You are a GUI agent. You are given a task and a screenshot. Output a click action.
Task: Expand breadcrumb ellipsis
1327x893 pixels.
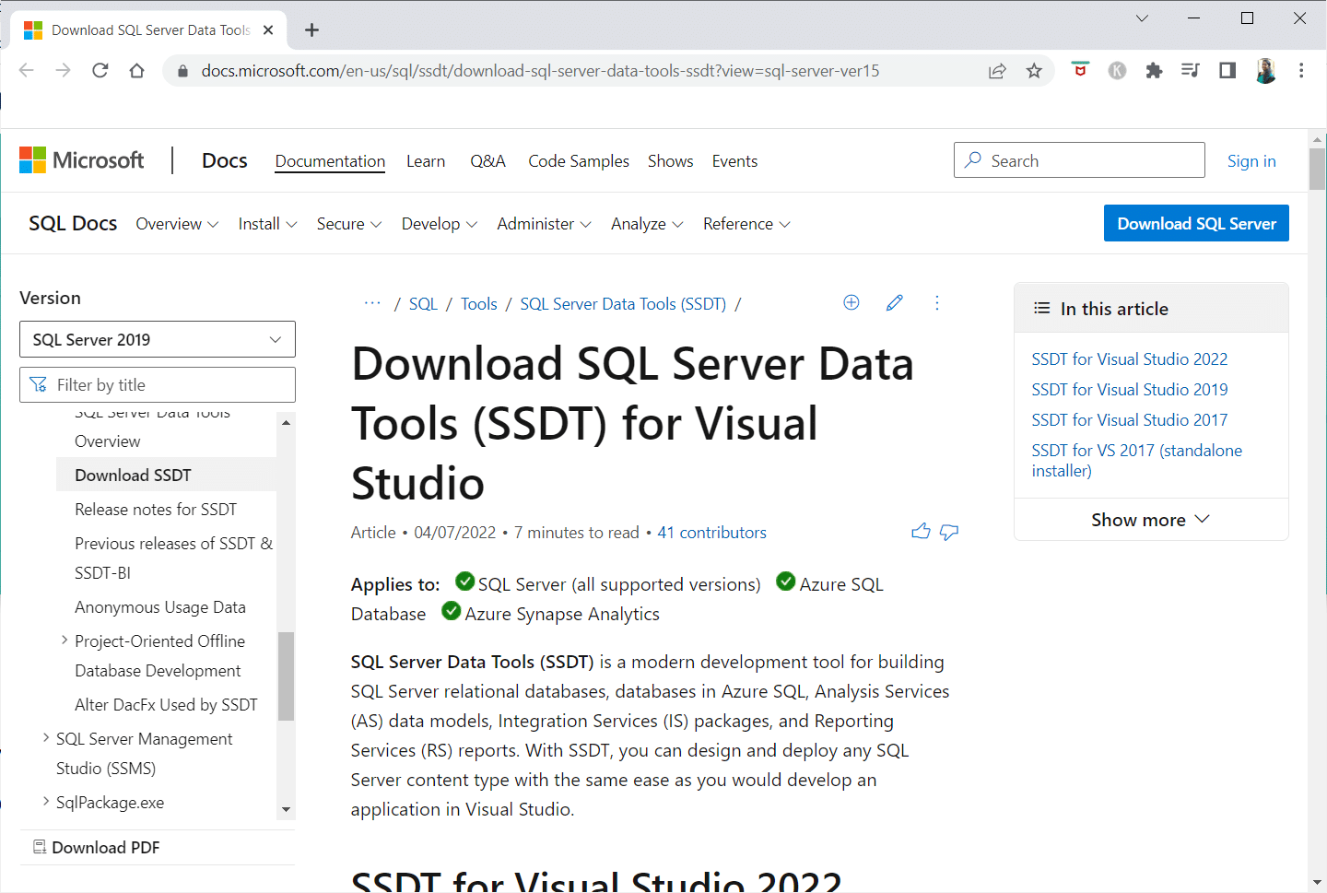pos(372,303)
